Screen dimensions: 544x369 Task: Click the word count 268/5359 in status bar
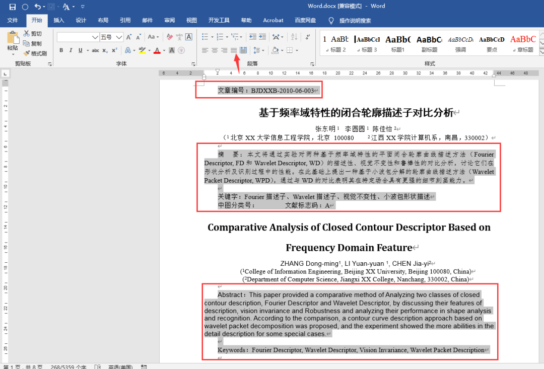69,366
